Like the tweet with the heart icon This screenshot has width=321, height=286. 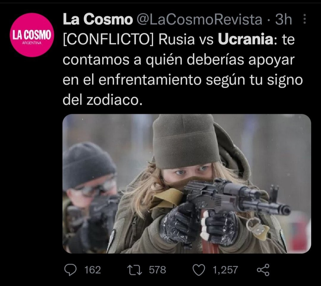pyautogui.click(x=199, y=270)
